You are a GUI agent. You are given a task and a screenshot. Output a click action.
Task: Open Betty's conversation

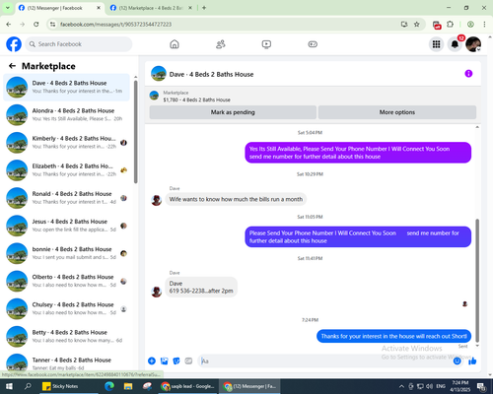click(66, 337)
